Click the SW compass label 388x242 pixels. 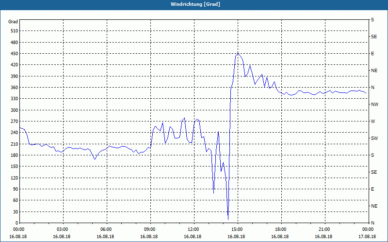[374, 138]
